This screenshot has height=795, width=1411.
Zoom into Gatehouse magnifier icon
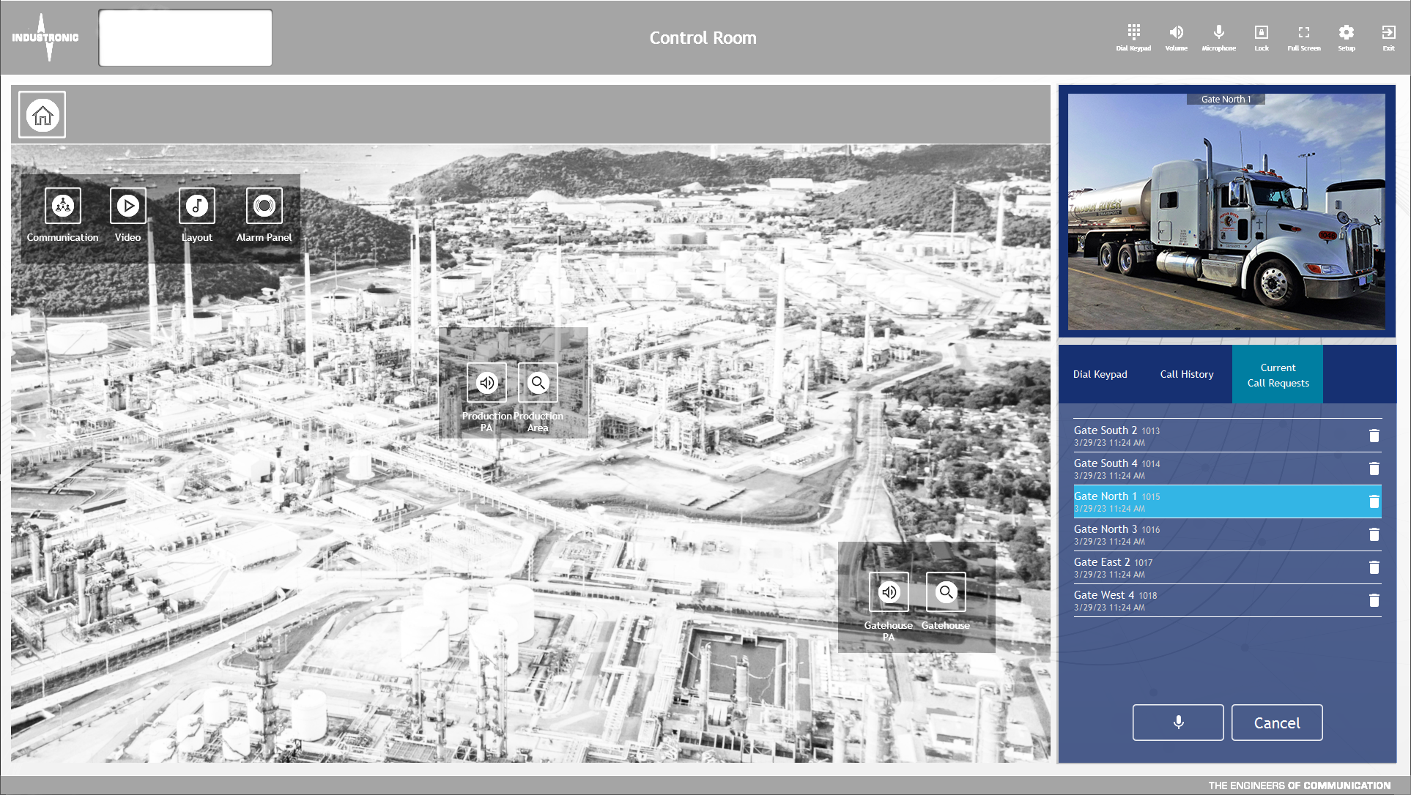[x=946, y=591]
